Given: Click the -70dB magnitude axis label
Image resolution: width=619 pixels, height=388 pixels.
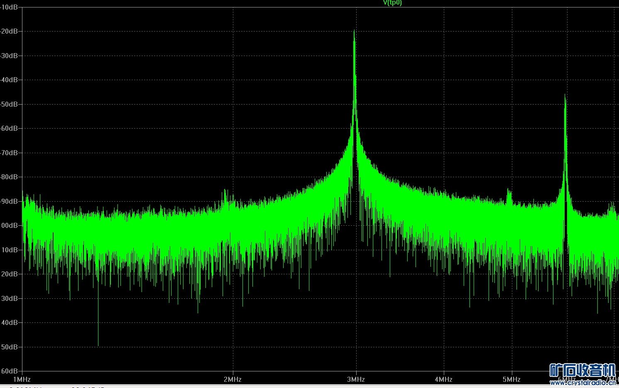Looking at the screenshot, I should 9,153.
